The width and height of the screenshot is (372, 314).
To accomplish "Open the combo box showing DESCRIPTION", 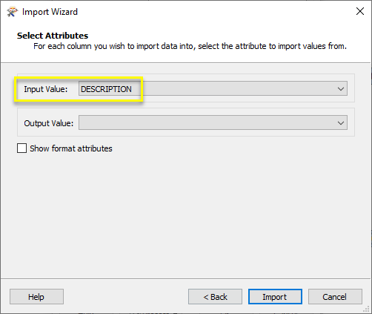I will [213, 88].
